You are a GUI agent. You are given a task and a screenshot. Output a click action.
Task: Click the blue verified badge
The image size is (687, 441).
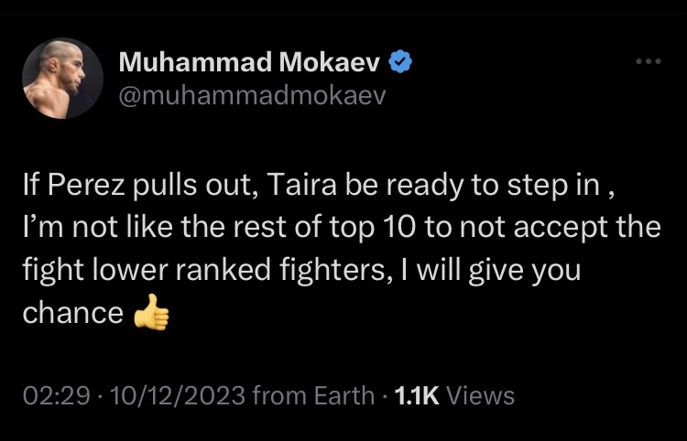(400, 61)
